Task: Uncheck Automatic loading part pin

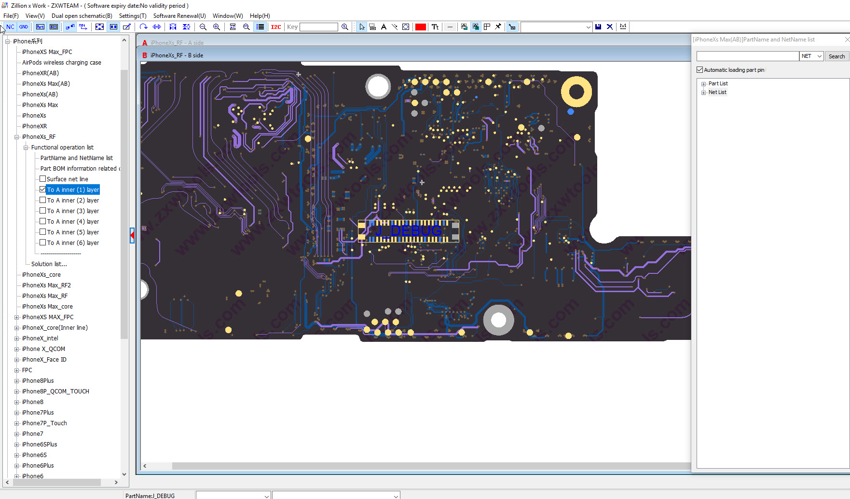Action: 699,70
